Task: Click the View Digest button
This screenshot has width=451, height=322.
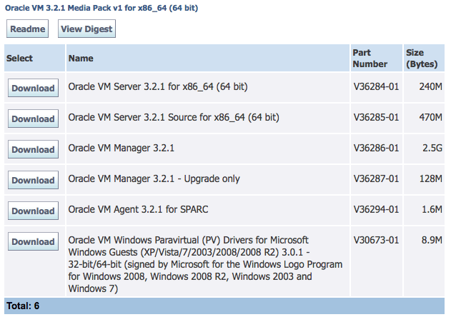Action: coord(86,29)
